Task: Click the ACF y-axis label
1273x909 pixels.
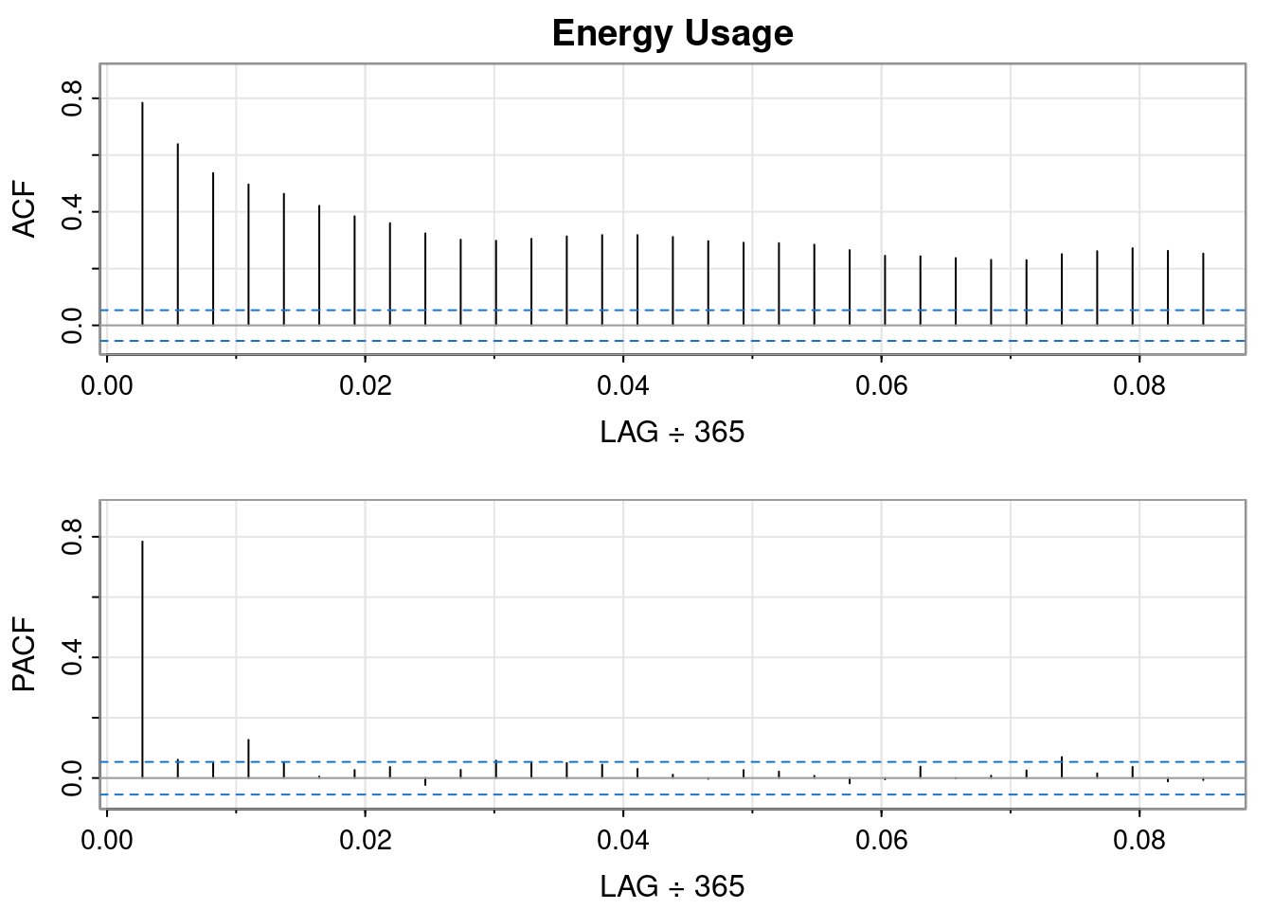Action: point(25,210)
